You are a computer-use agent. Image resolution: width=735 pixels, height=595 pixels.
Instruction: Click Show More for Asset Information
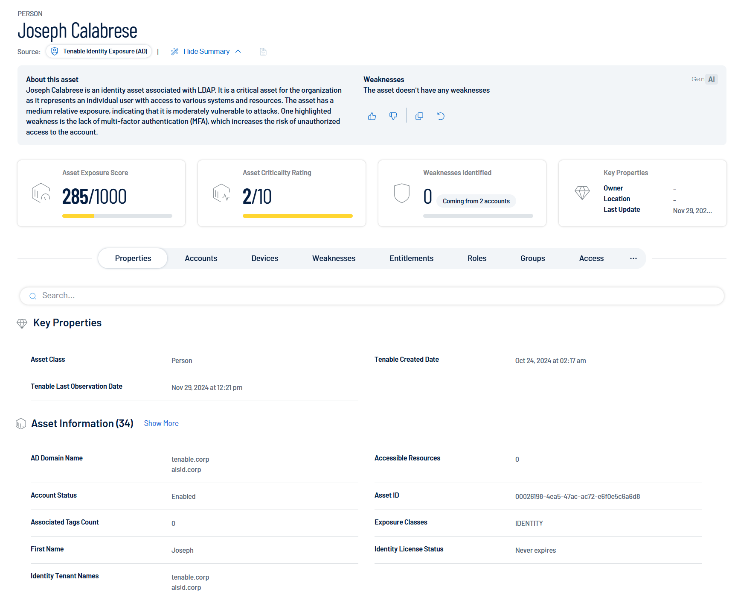(x=161, y=423)
